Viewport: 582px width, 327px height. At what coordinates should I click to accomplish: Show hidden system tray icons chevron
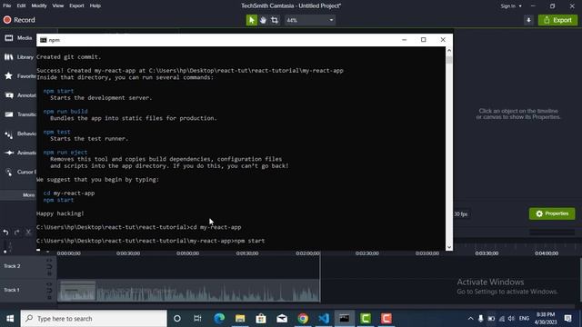pos(471,319)
